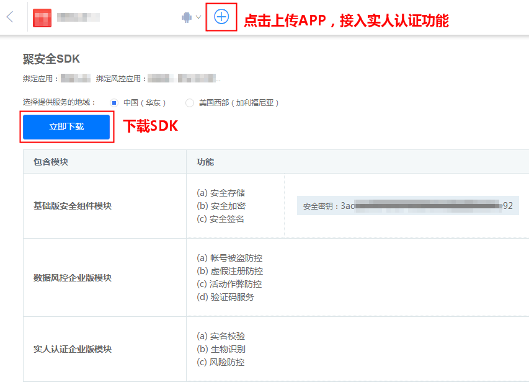The width and height of the screenshot is (529, 385).
Task: Expand the platform dropdown chevron
Action: coord(198,17)
